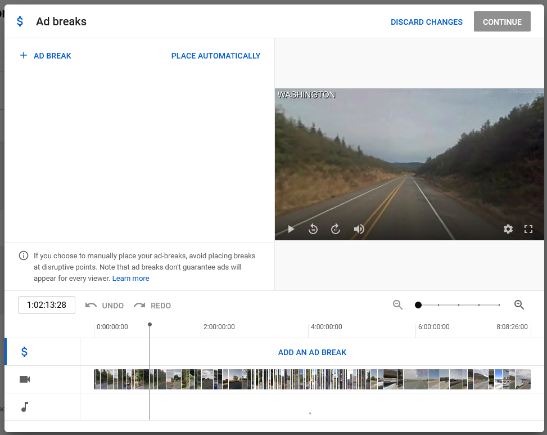Viewport: 547px width, 435px height.
Task: Click the plus icon beside AD BREAK
Action: click(24, 55)
